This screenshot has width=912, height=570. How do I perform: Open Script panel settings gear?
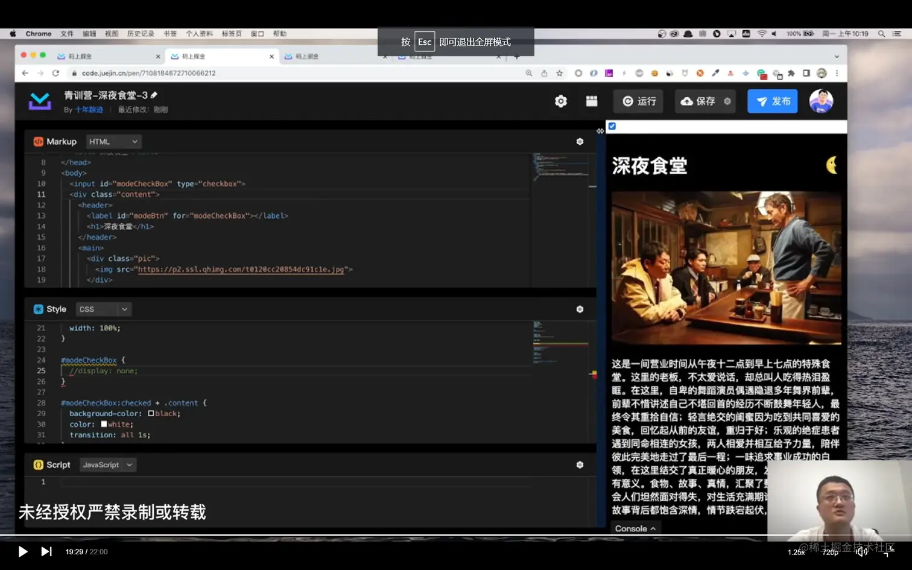580,465
